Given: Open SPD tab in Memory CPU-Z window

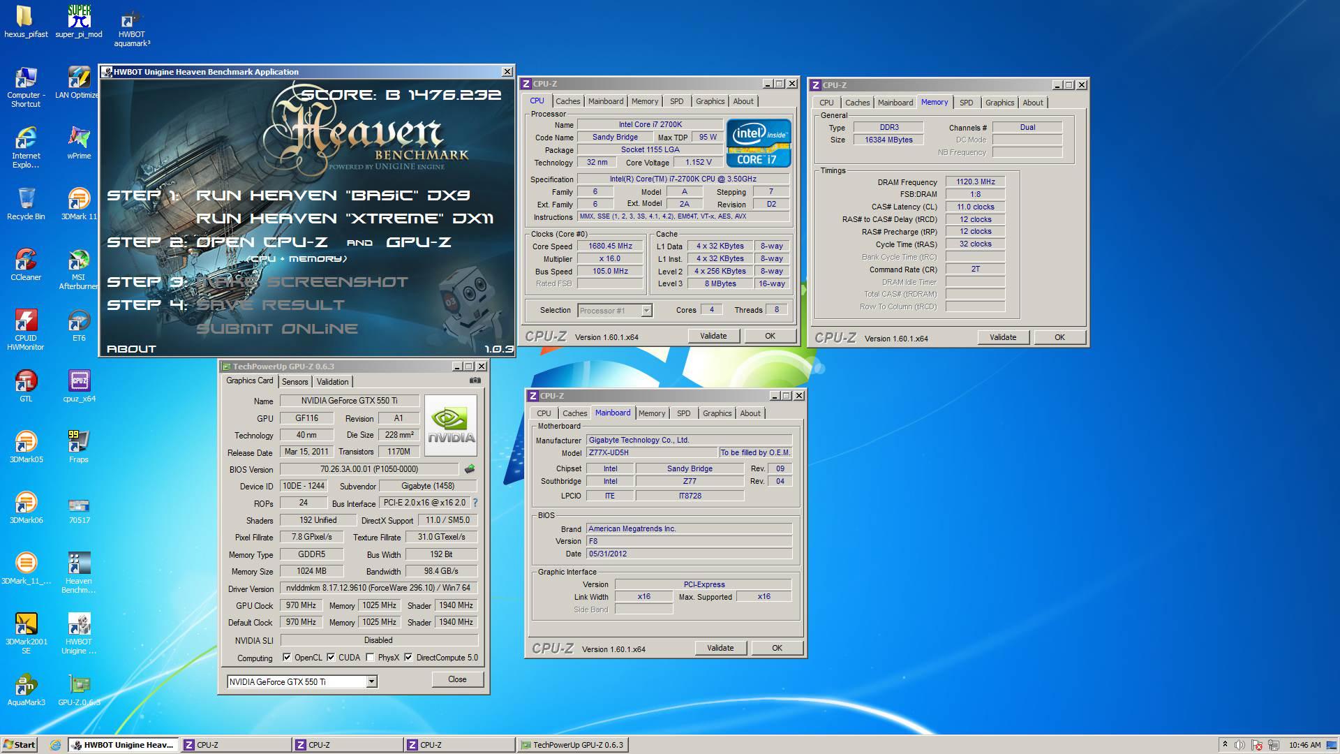Looking at the screenshot, I should tap(966, 103).
